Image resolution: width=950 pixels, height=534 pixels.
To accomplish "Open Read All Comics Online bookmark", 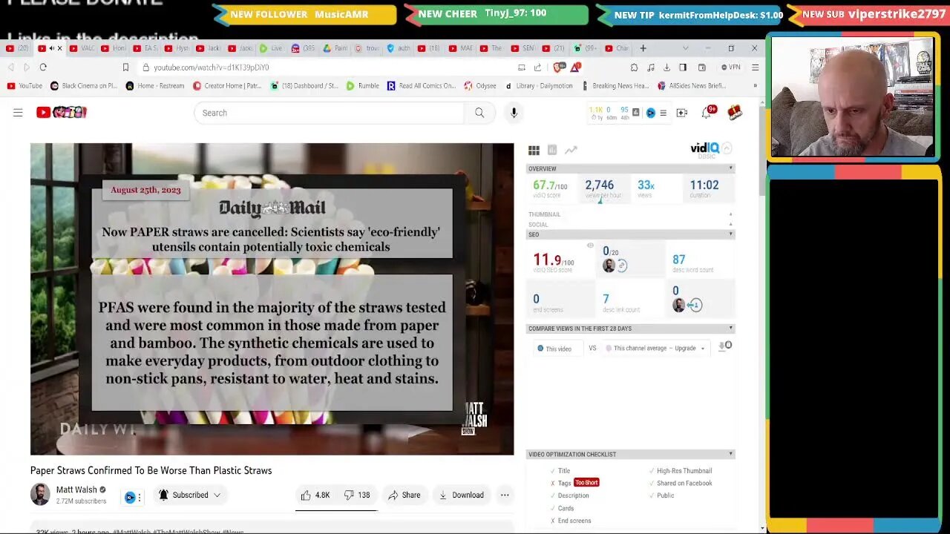I will 422,86.
